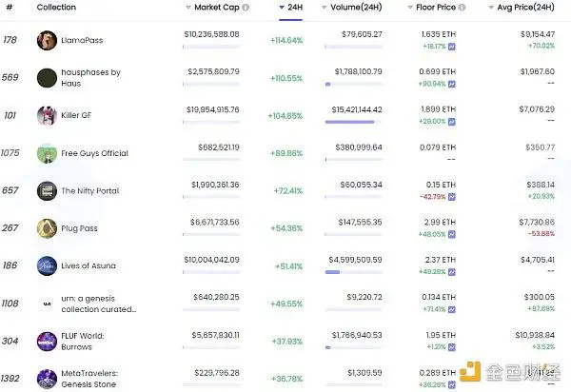Open the Killer GF collection avatar
Screen dimensions: 571x392
pos(47,115)
